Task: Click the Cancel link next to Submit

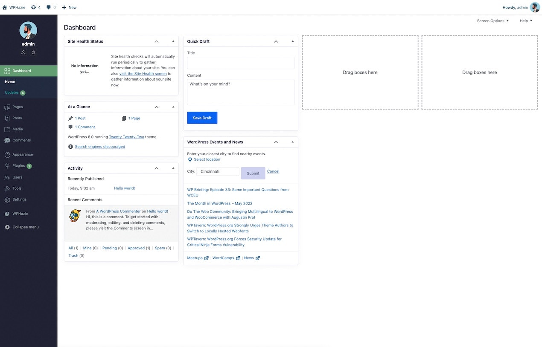Action: (273, 171)
